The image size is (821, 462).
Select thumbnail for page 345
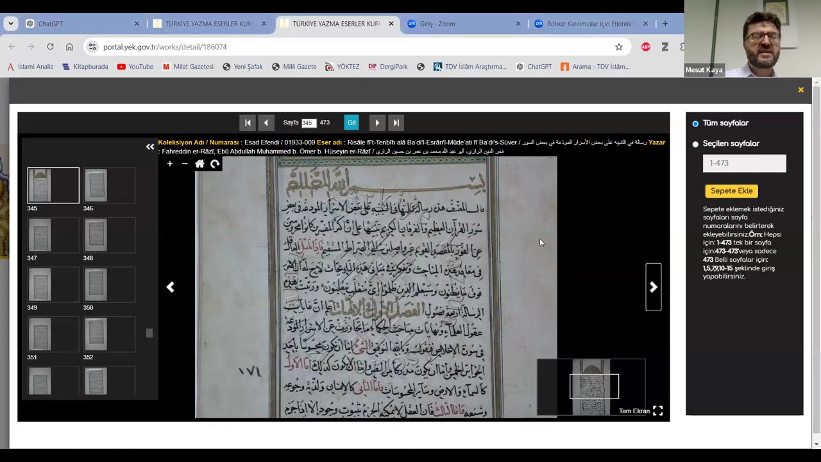click(53, 185)
